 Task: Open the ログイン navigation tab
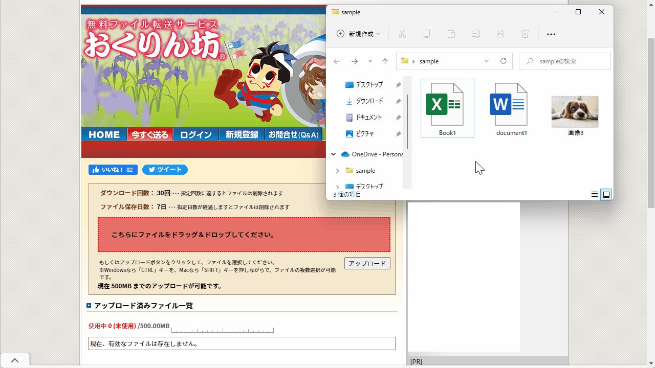point(196,134)
